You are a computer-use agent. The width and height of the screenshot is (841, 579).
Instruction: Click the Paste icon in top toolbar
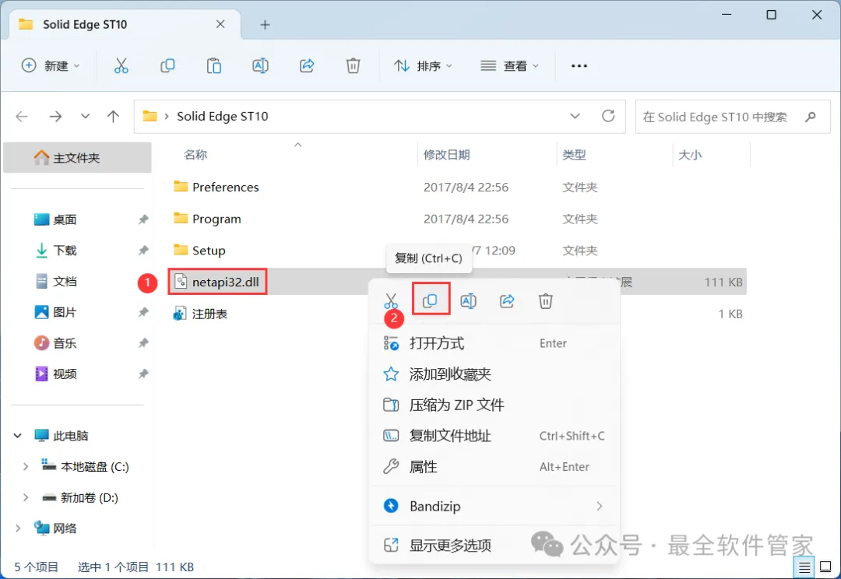214,66
